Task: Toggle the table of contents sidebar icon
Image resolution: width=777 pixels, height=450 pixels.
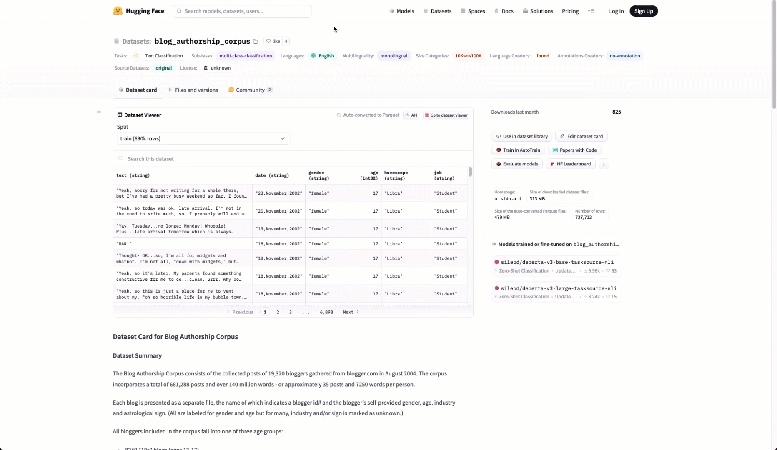Action: click(x=99, y=111)
